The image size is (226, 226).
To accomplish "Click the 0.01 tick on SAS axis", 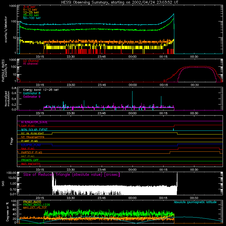I will point(13,194).
